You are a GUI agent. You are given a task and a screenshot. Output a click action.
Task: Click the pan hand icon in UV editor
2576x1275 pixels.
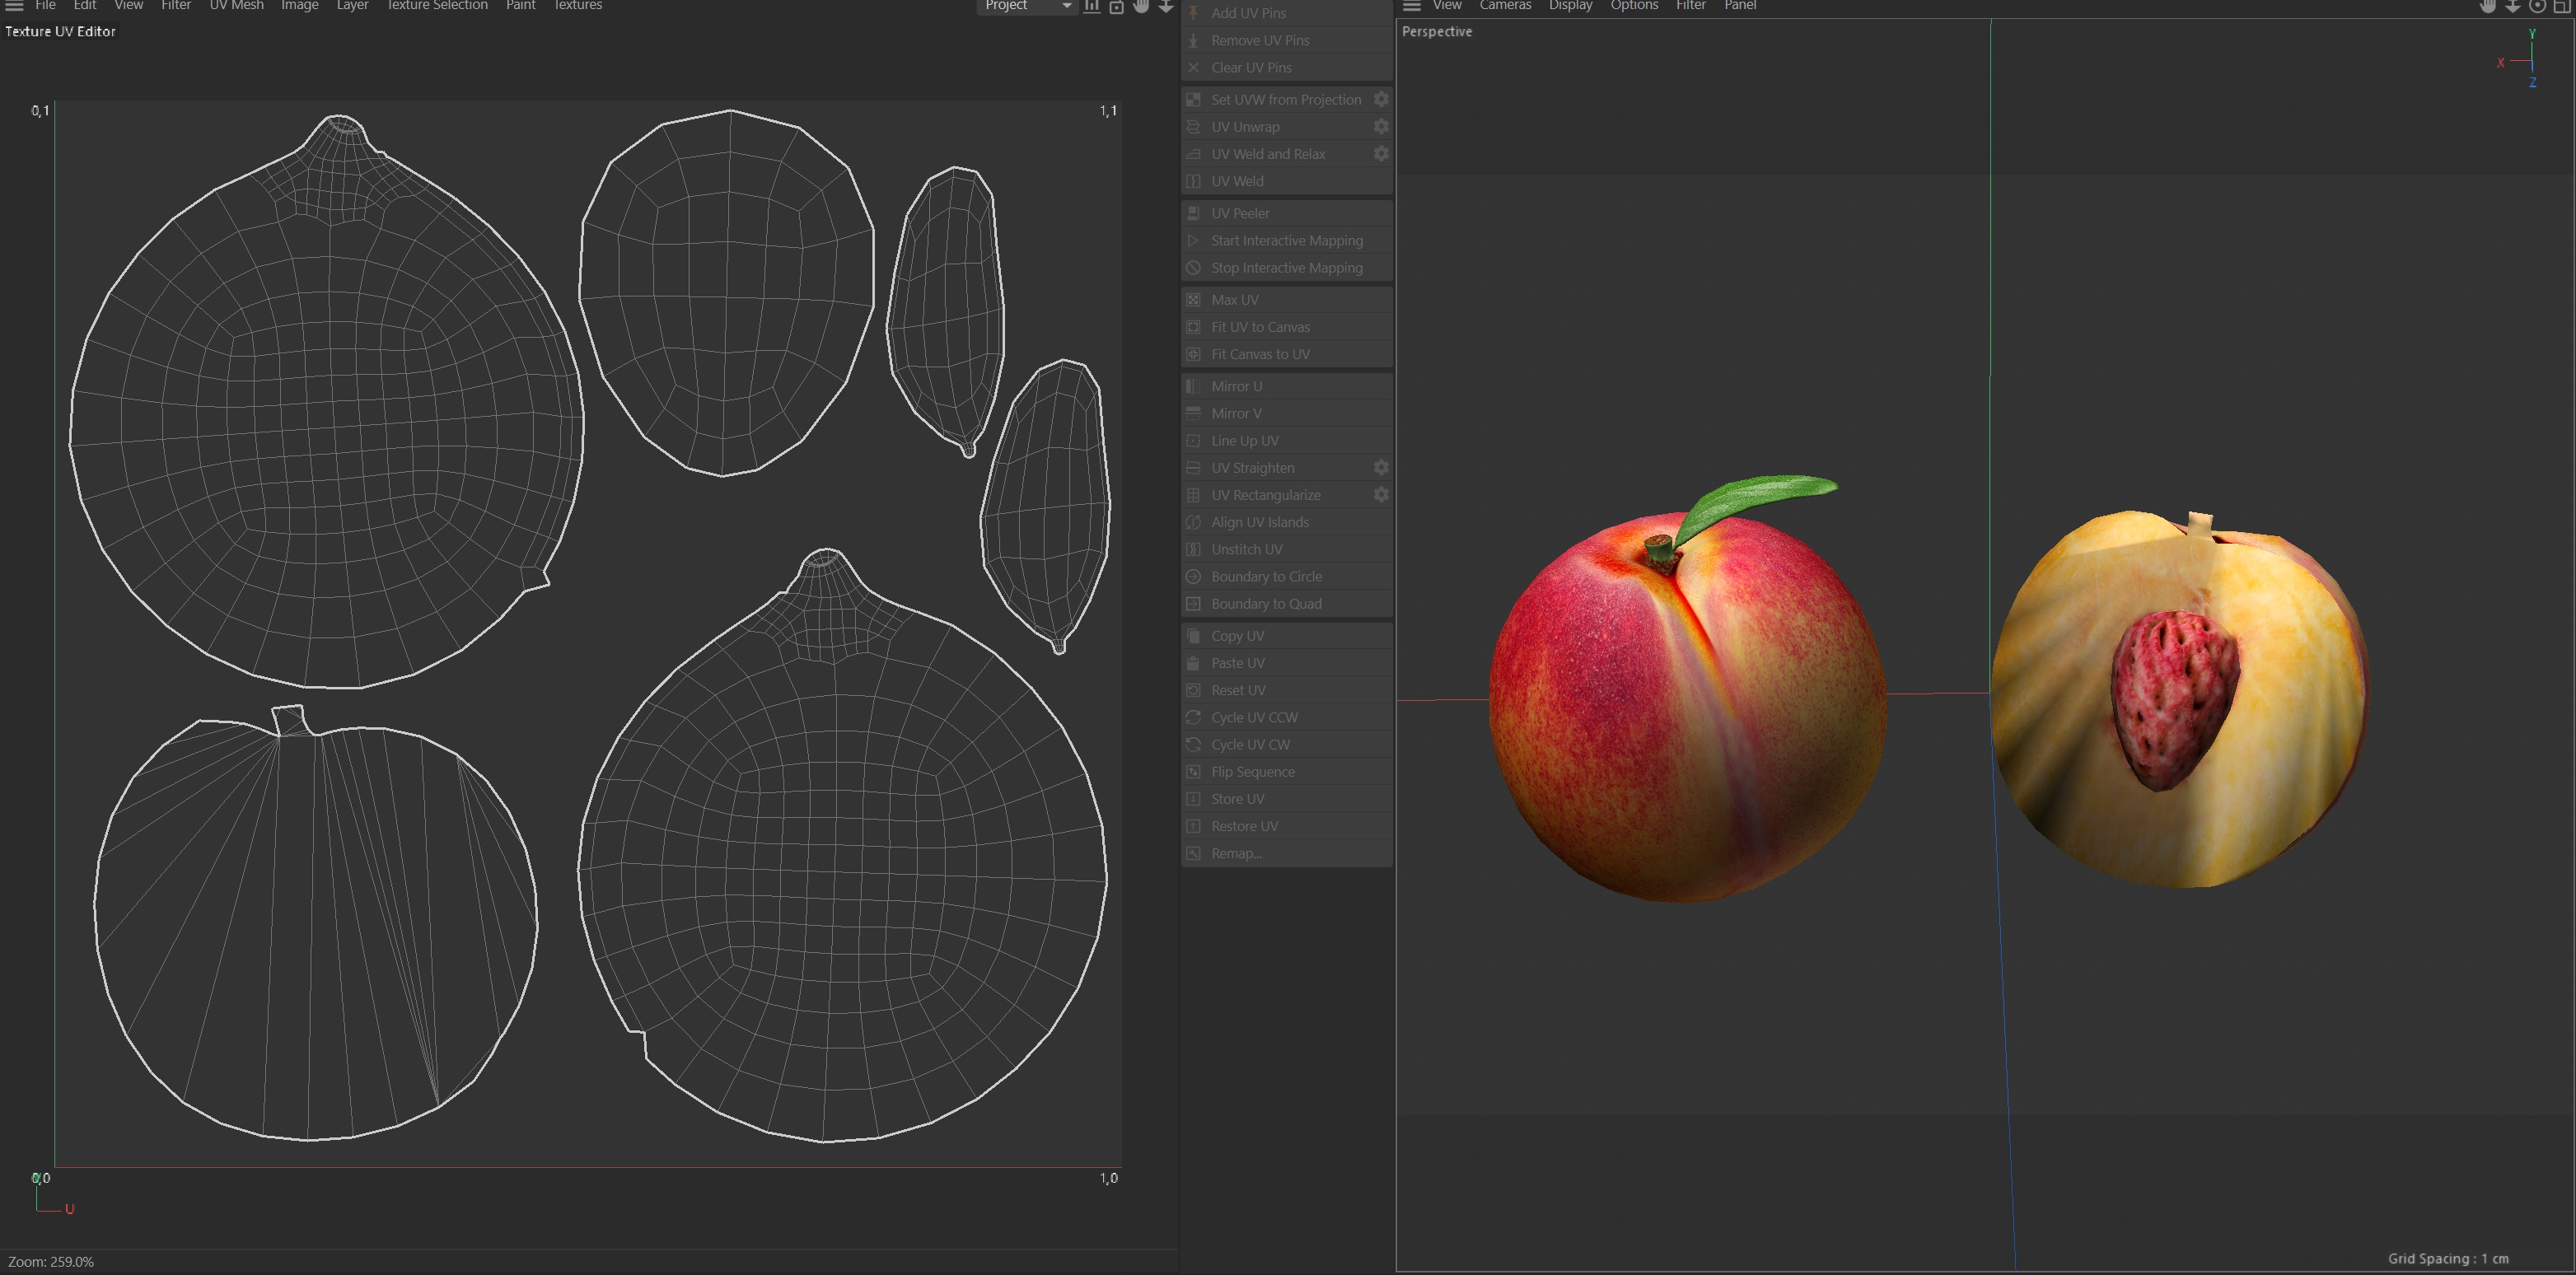click(1141, 6)
